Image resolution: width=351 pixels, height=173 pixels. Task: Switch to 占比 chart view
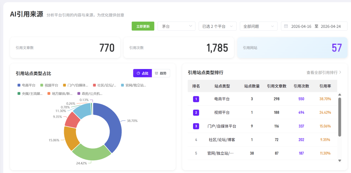click(142, 73)
